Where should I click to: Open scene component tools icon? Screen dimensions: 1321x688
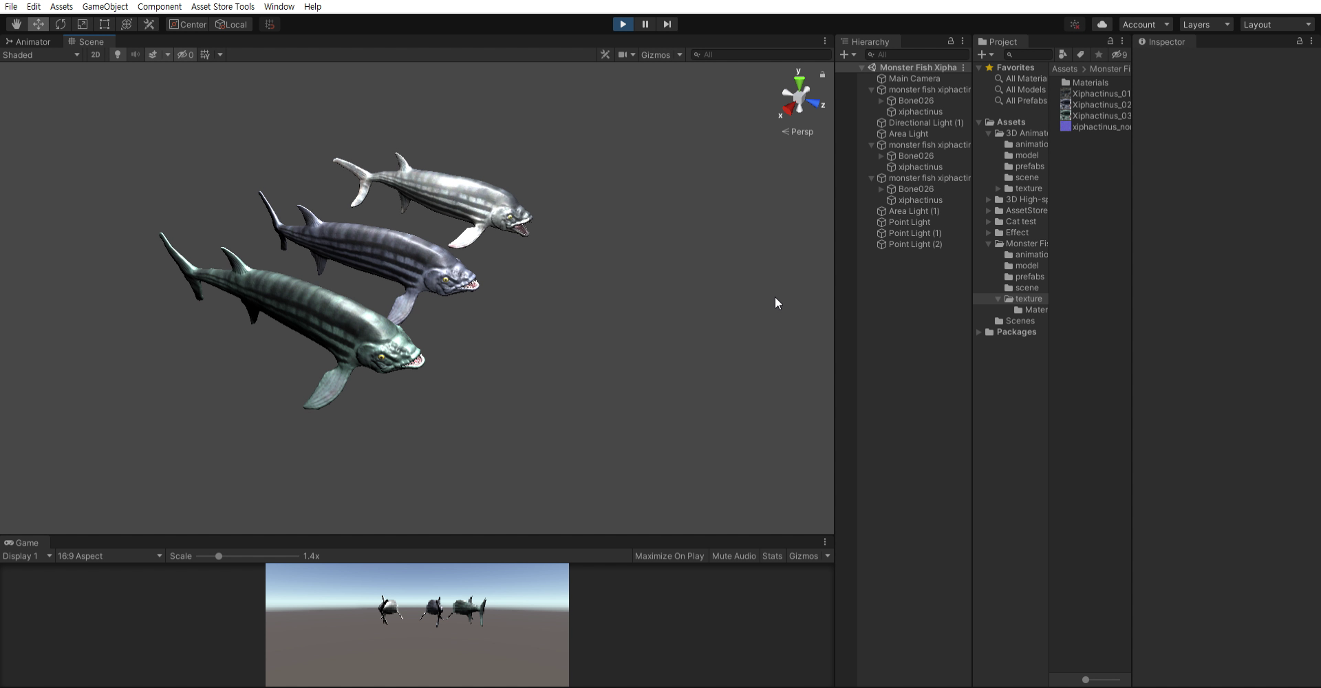point(605,54)
